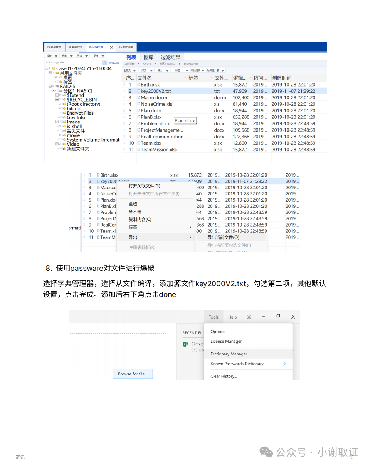This screenshot has width=370, height=467.
Task: Tick the checkbox of row 8 ProjectManageme...
Action: [124, 130]
